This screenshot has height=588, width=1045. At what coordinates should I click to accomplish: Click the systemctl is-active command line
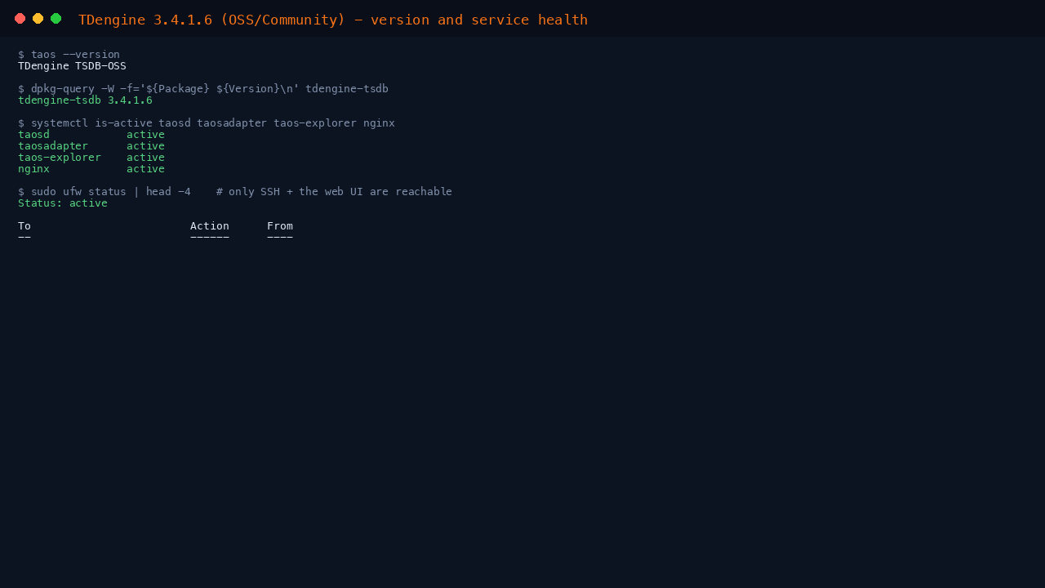(207, 123)
